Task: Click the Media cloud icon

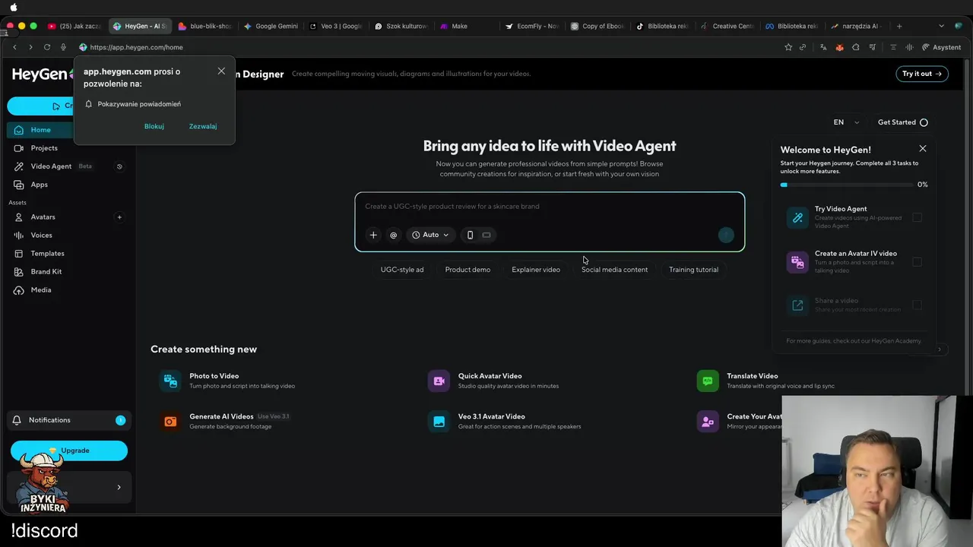Action: click(x=18, y=290)
